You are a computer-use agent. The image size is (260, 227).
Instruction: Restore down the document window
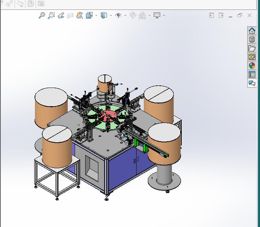pos(240,15)
